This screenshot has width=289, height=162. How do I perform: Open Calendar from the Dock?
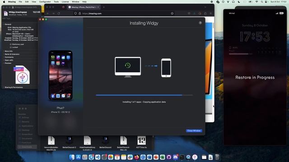pyautogui.click(x=117, y=157)
